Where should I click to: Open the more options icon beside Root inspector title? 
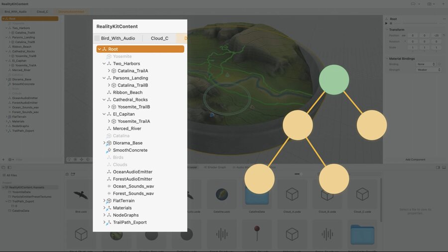pos(444,19)
